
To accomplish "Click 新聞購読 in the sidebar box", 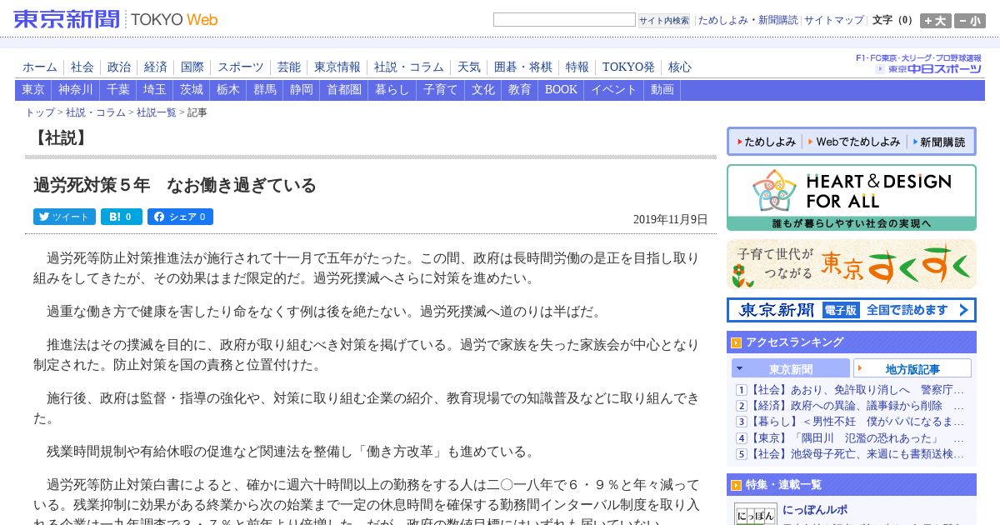I will point(937,142).
